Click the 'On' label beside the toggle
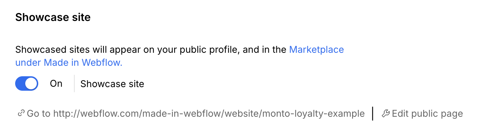482x133 pixels. 56,83
